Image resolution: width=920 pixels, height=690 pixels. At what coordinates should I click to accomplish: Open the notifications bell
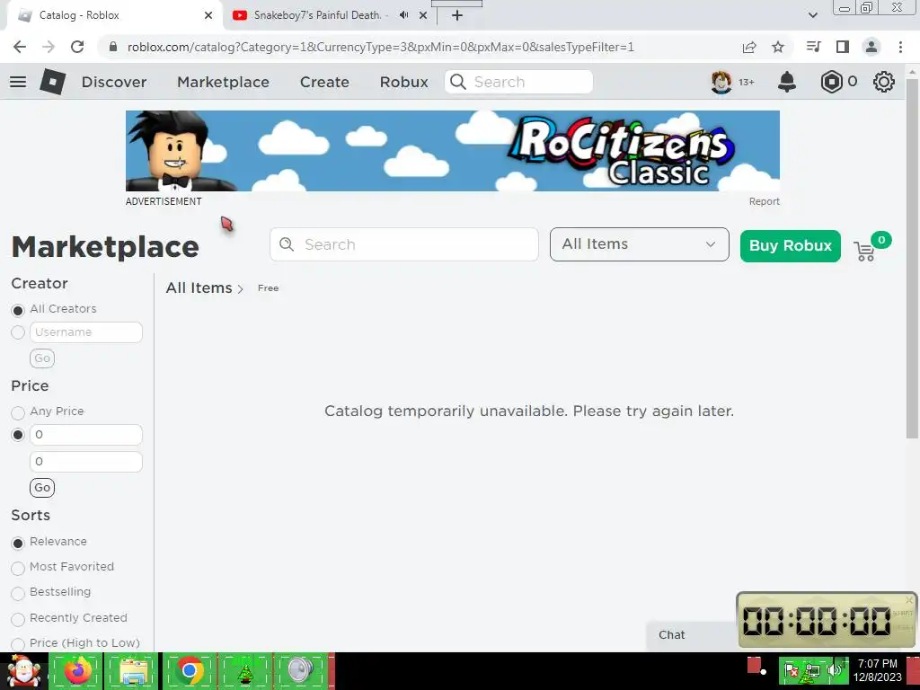click(x=787, y=82)
